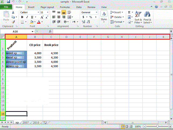Apply Comma Style format
The image size is (173, 130).
tap(96, 17)
